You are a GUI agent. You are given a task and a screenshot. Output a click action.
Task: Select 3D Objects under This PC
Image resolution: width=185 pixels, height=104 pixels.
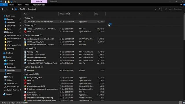[x=11, y=60]
